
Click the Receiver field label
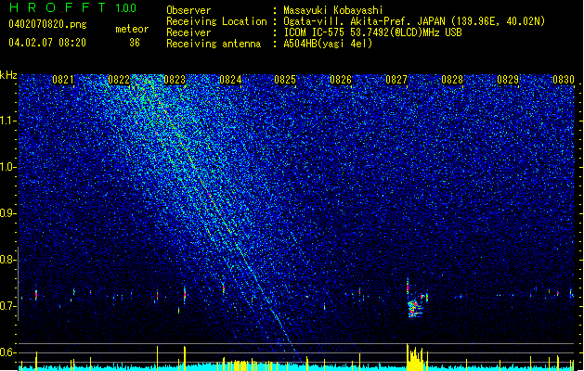coord(188,32)
